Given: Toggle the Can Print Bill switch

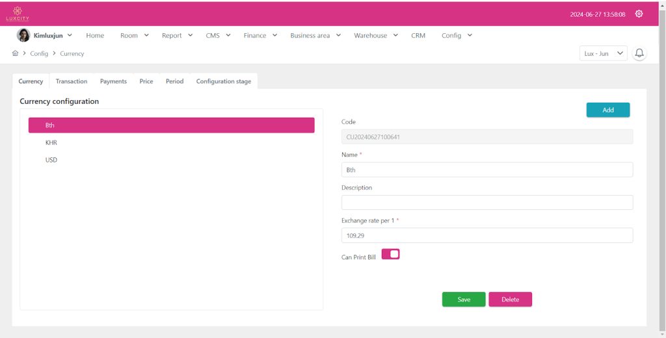Looking at the screenshot, I should pos(390,254).
